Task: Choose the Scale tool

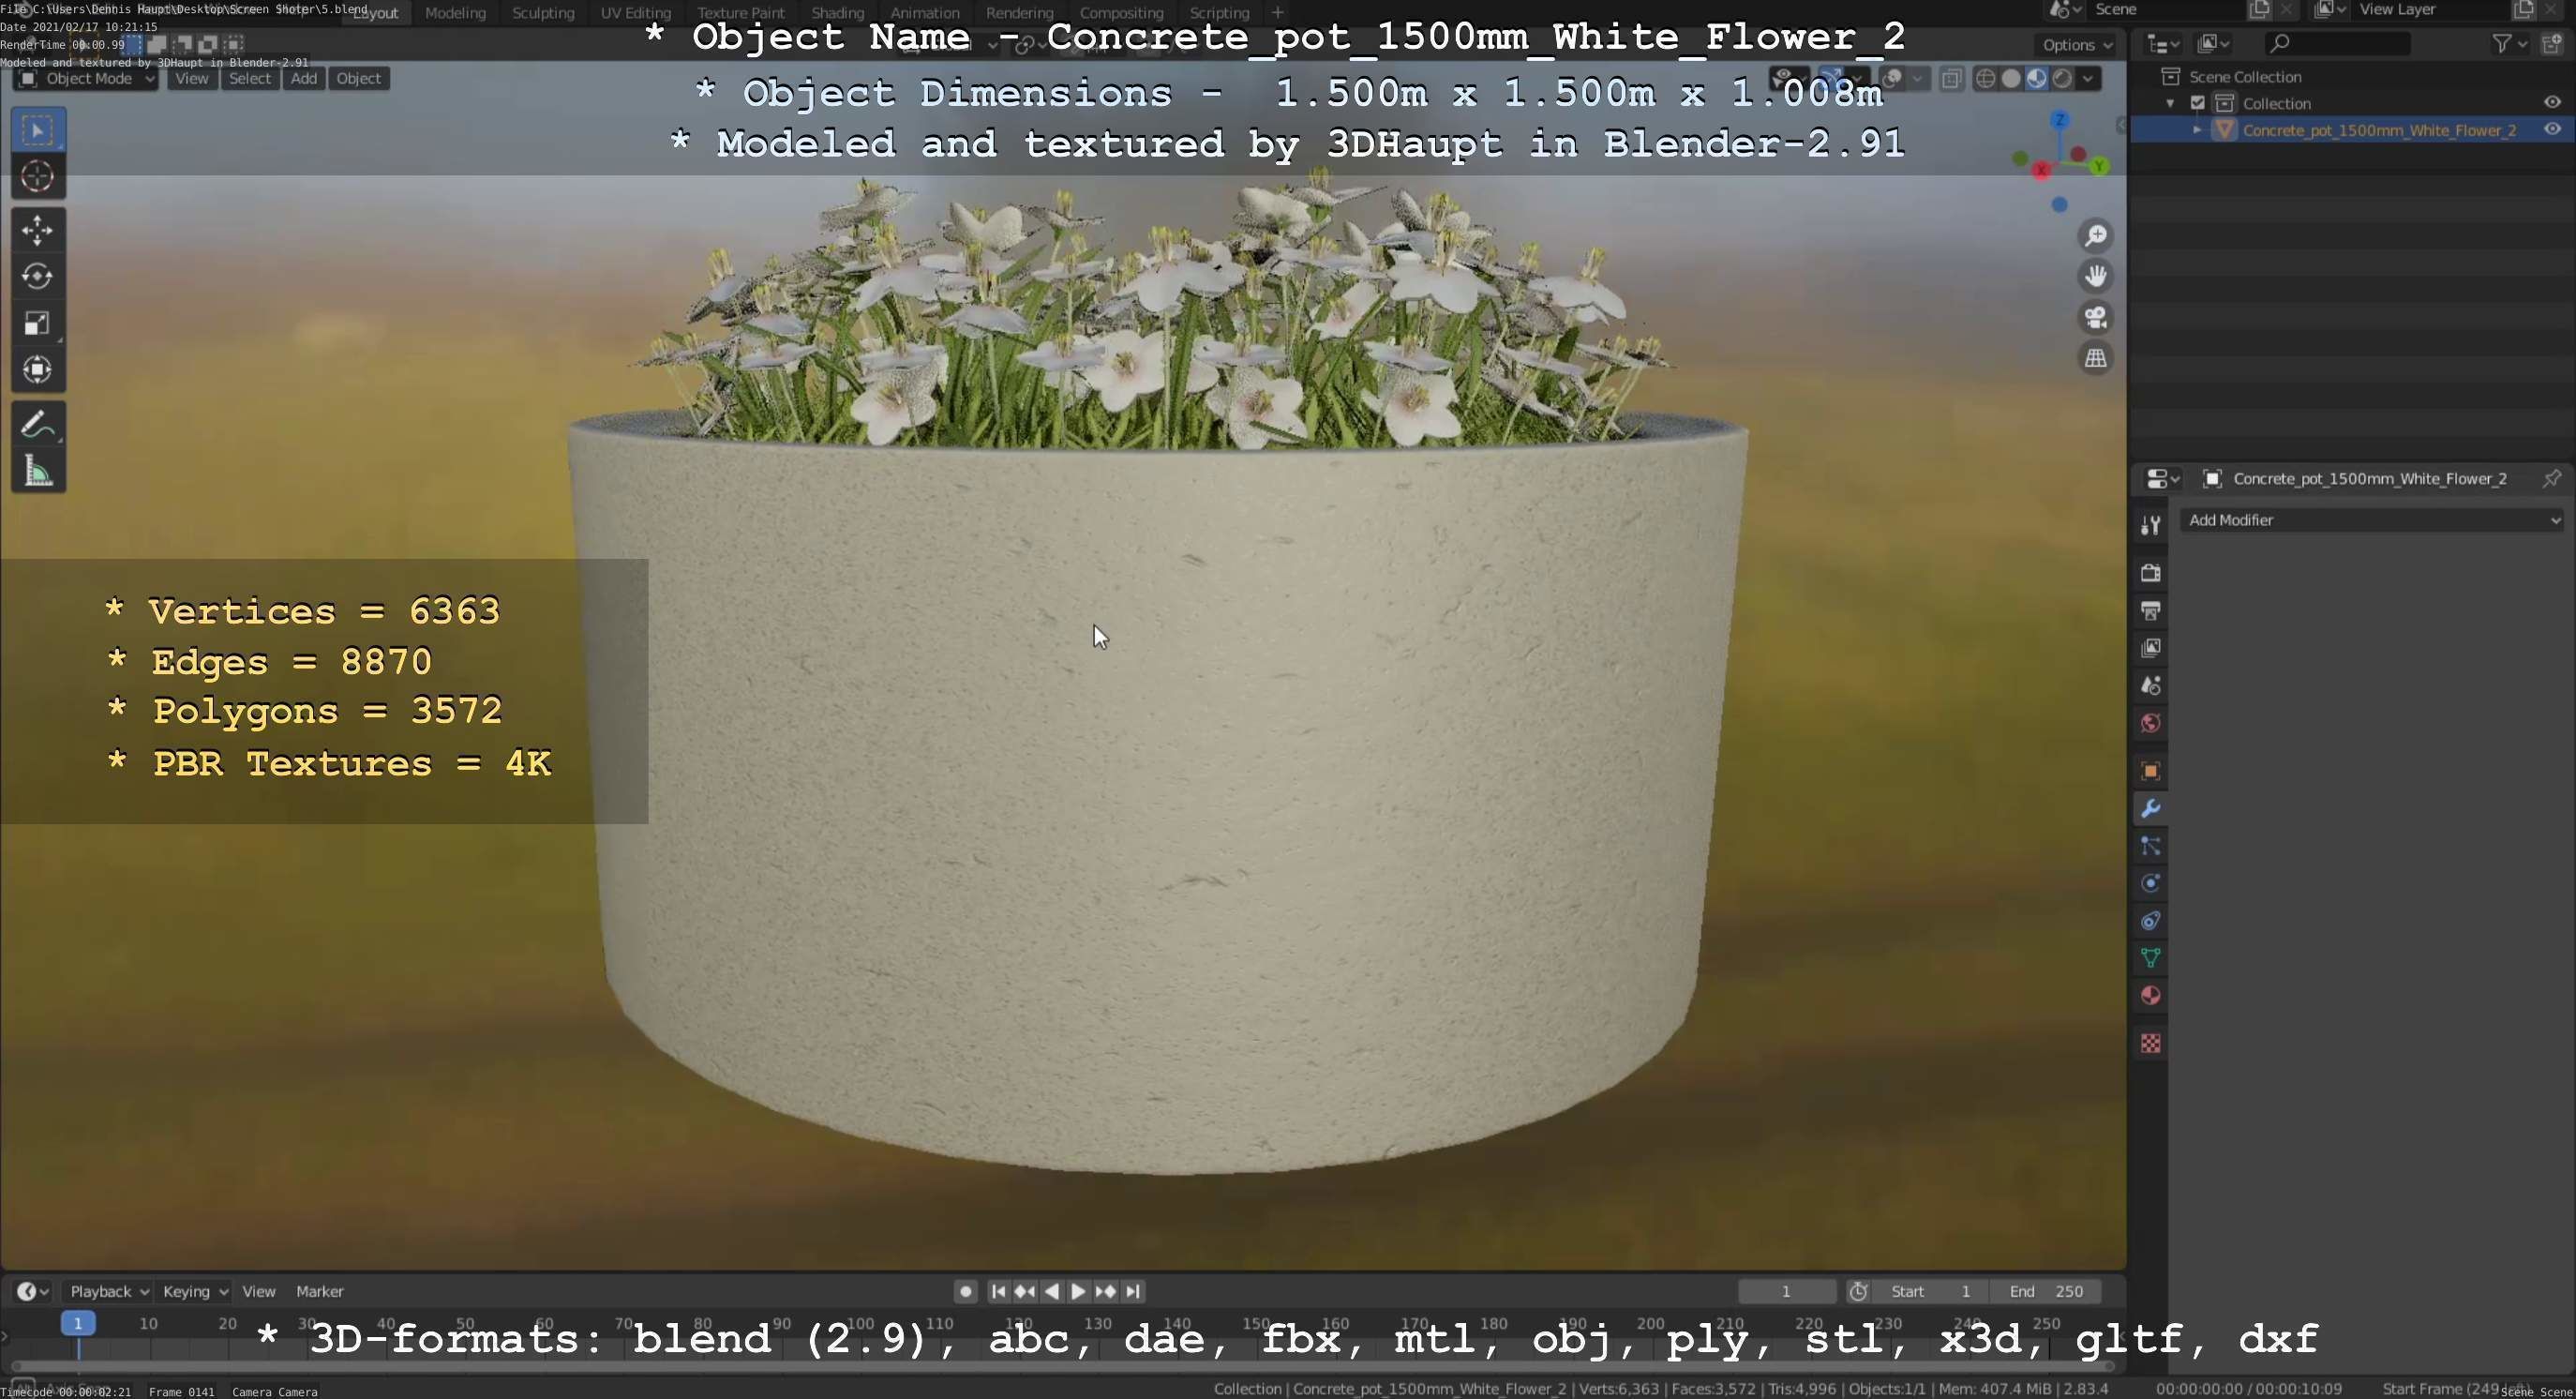Action: click(x=38, y=323)
